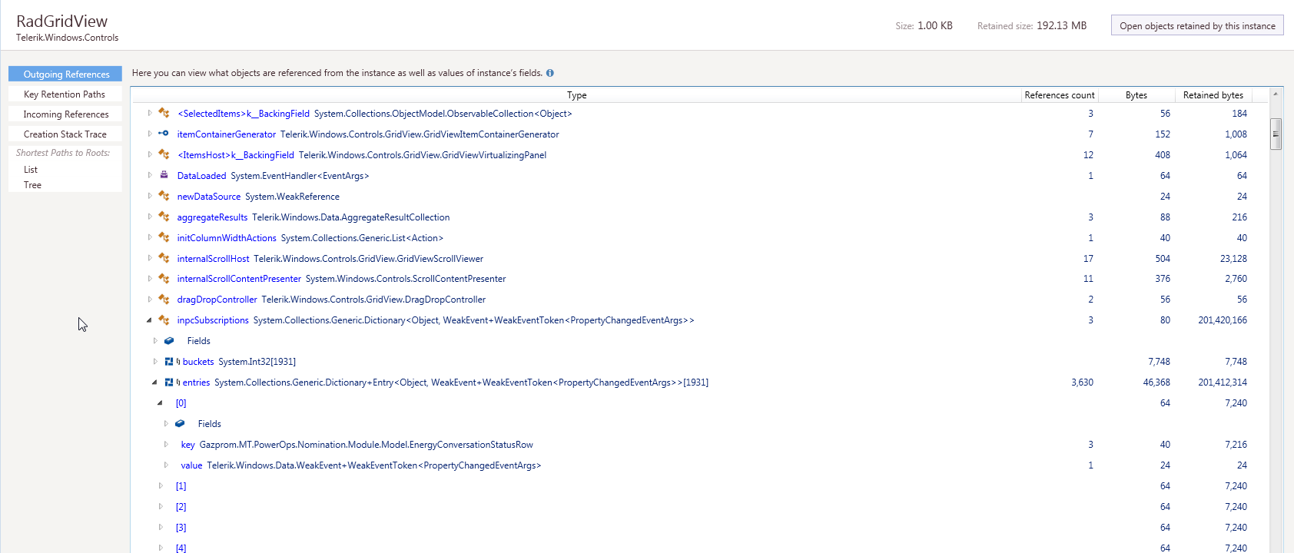Open Incoming References view
Image resolution: width=1294 pixels, height=553 pixels.
[65, 114]
